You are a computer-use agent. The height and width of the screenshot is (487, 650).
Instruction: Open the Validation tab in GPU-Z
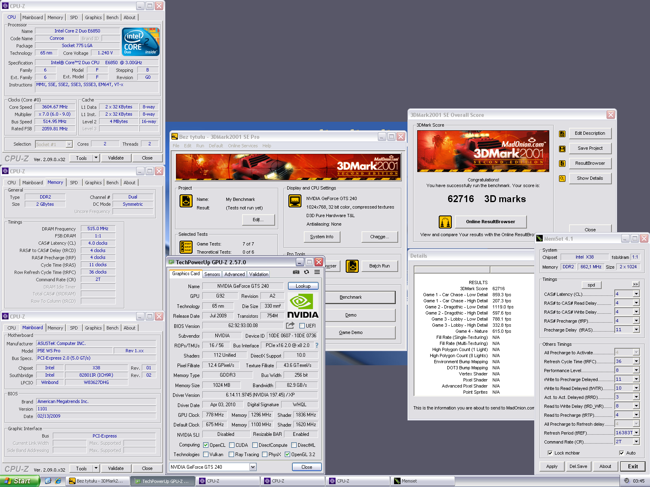pos(259,274)
